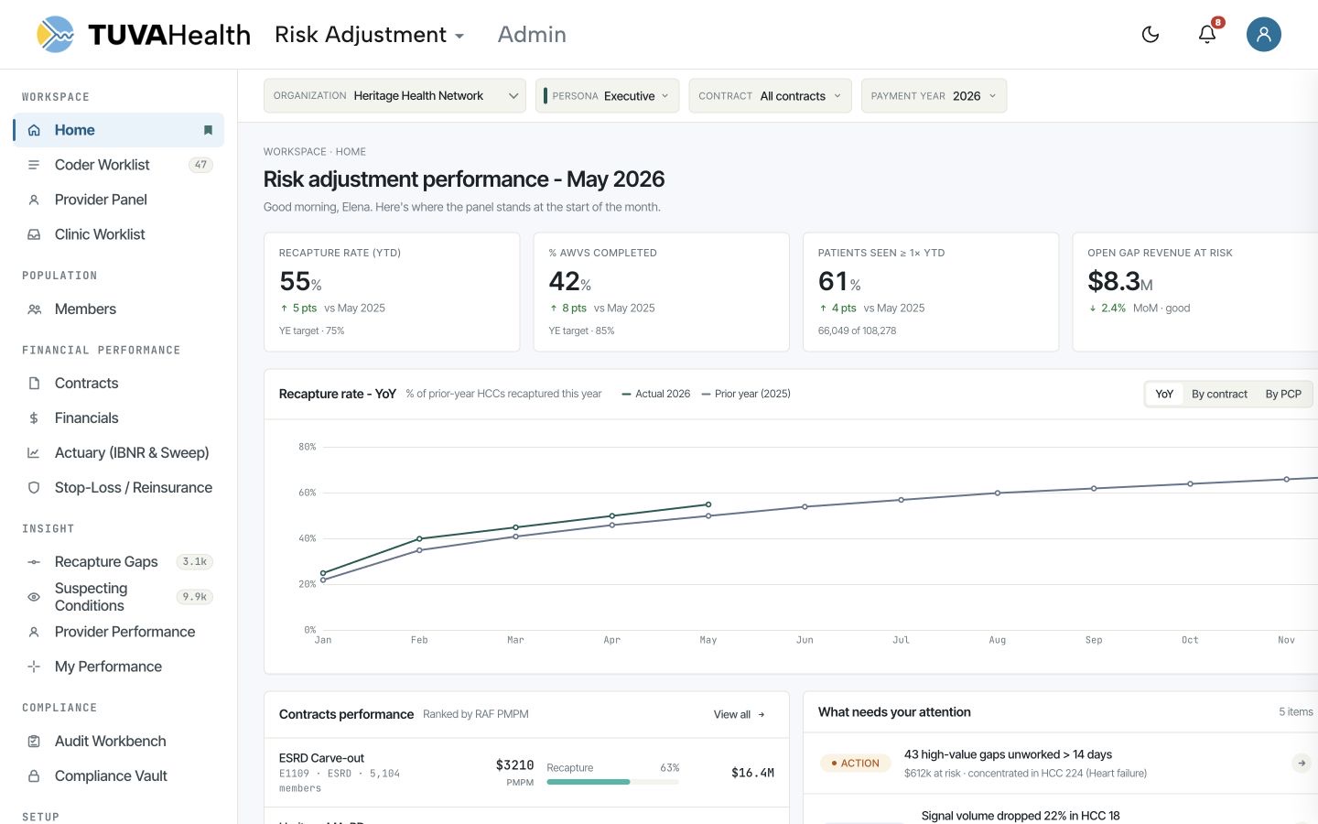
Task: Click the $16.4M contract value
Action: [x=752, y=773]
